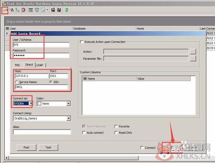Select the SID radio button
The image size is (215, 163).
click(51, 82)
